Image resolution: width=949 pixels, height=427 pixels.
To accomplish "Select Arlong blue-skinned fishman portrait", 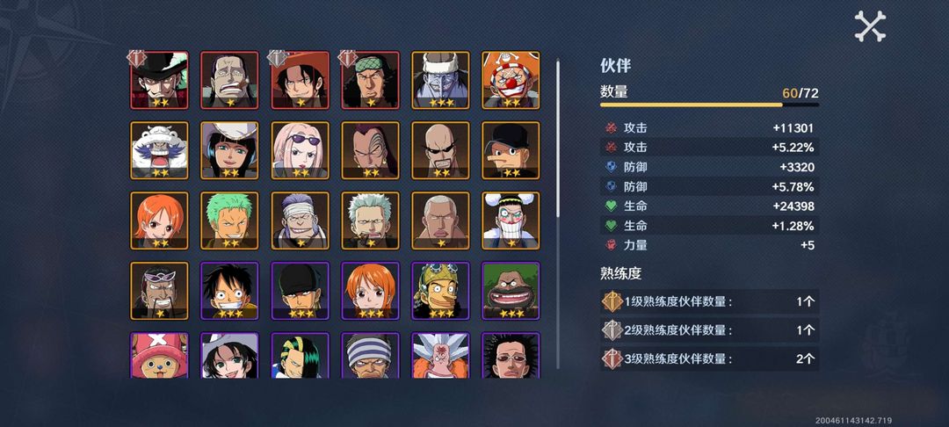I will [x=440, y=80].
